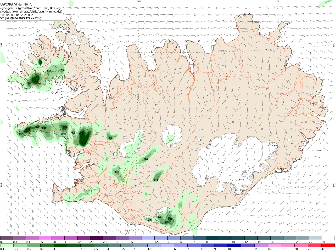Screen dimensions: 335x251
Task: Pick the darkest purple swatch between 2 and 2.5
Action: (97, 238)
